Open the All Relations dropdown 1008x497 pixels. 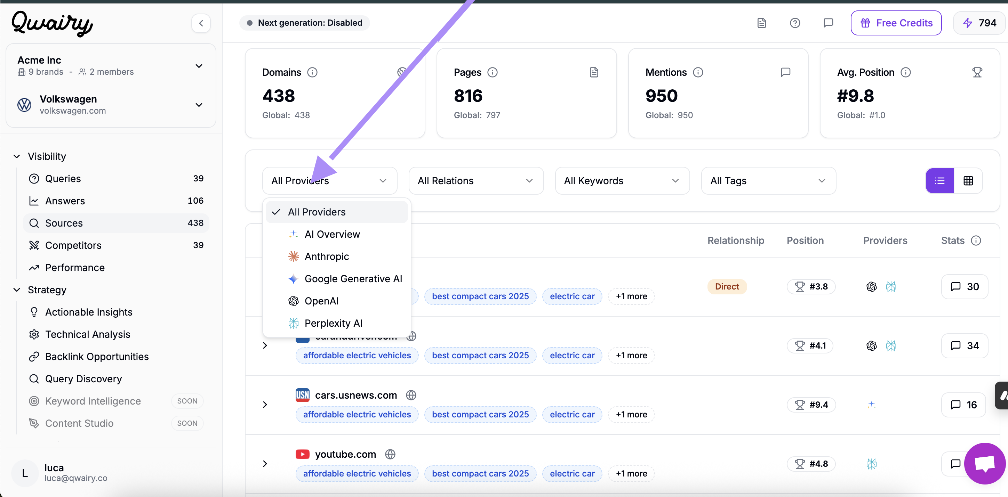[x=476, y=181]
